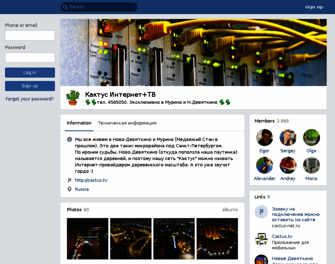The height and width of the screenshot is (264, 335).
Task: Open the albums link
Action: tap(230, 209)
